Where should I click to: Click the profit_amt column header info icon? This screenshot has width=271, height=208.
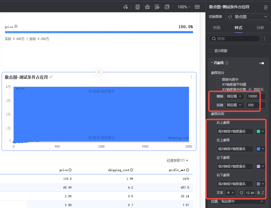pyautogui.click(x=188, y=170)
